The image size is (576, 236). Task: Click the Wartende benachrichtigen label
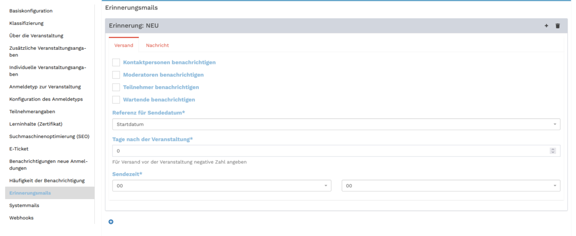pos(159,100)
